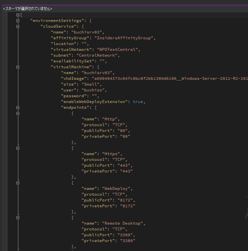The width and height of the screenshot is (248, 251).
Task: Collapse the WebDeploy endpoint object
Action: (x=18, y=183)
